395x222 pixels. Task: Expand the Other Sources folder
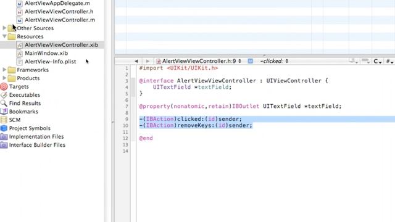4,28
